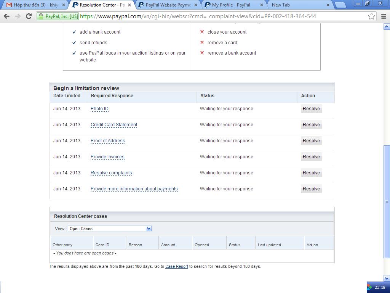390x293 pixels.
Task: Click the system tray icon beside the clock
Action: (369, 287)
